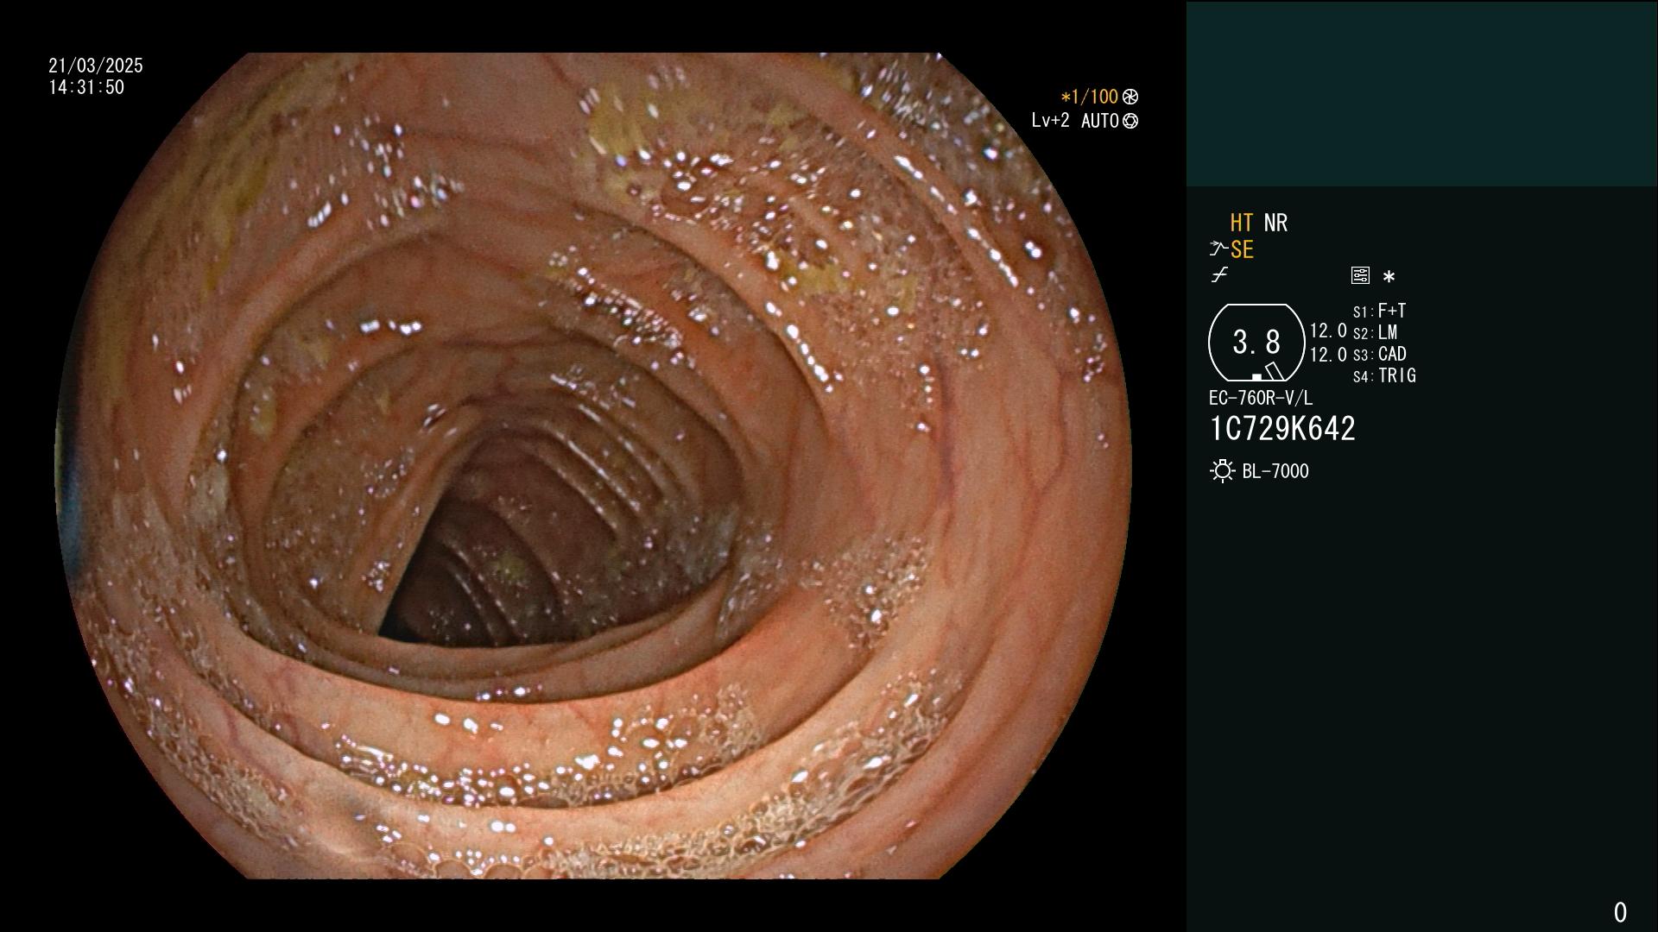The width and height of the screenshot is (1658, 932).
Task: Click the 12.0 value beside S2
Action: tap(1328, 331)
